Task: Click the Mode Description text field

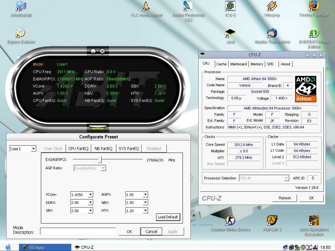Action: [78, 231]
